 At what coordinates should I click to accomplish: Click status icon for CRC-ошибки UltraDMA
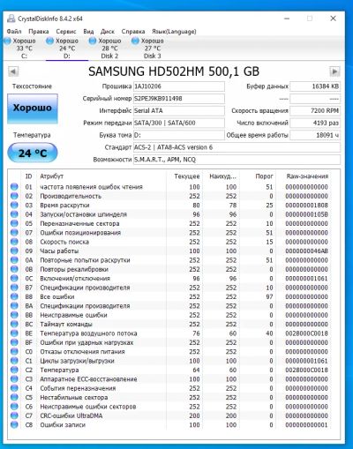[14, 415]
